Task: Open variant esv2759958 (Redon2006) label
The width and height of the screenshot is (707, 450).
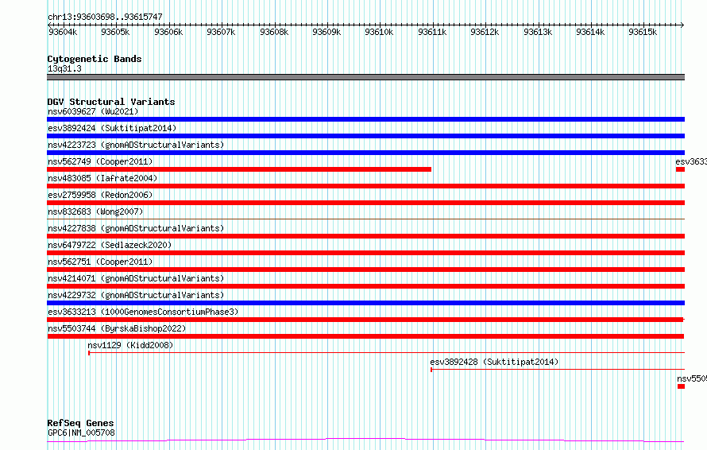Action: pyautogui.click(x=100, y=195)
